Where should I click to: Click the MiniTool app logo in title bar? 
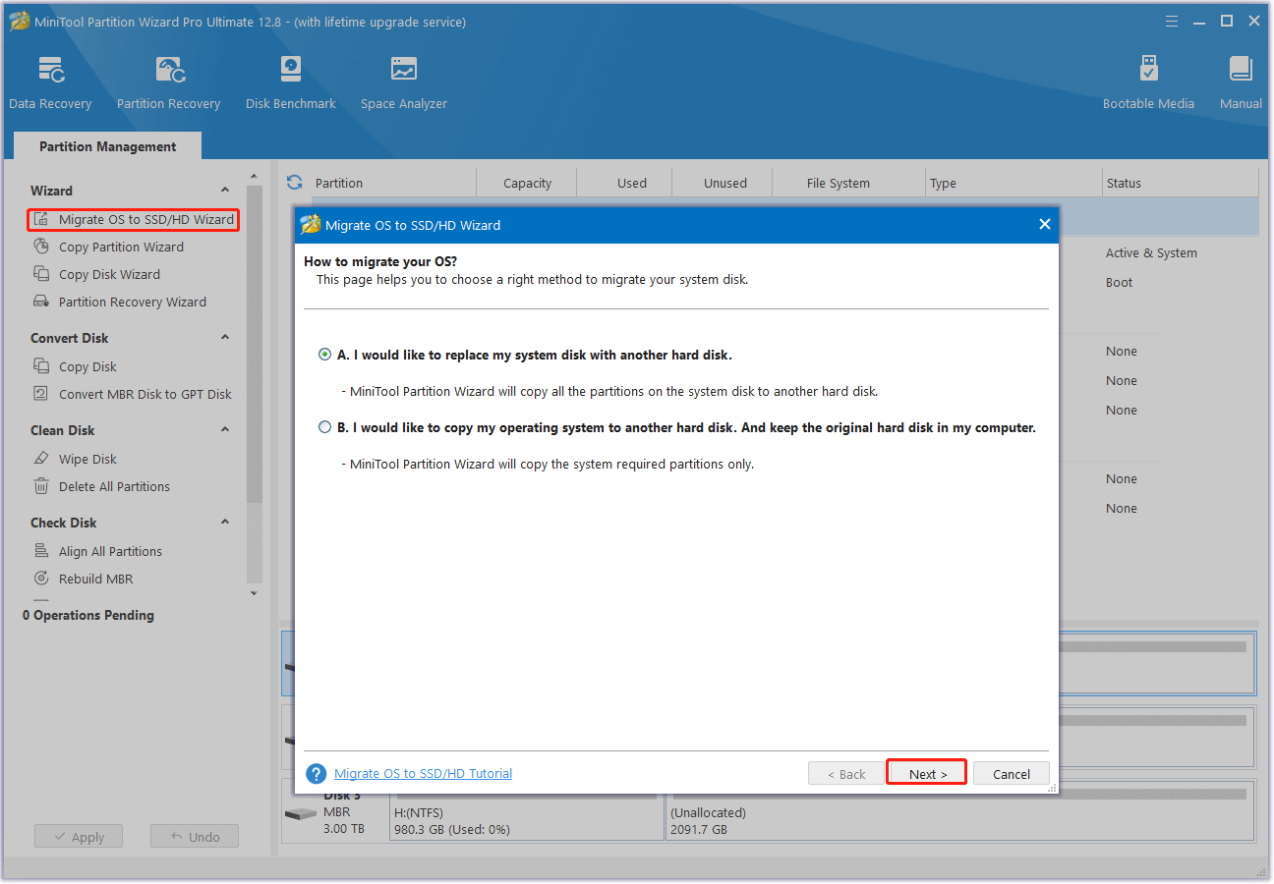click(19, 21)
